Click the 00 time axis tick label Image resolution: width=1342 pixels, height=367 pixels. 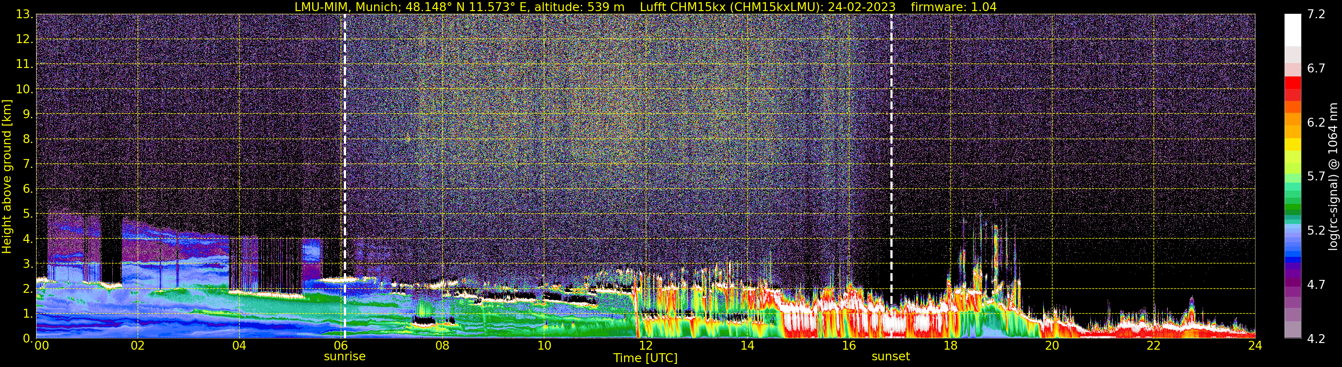41,346
